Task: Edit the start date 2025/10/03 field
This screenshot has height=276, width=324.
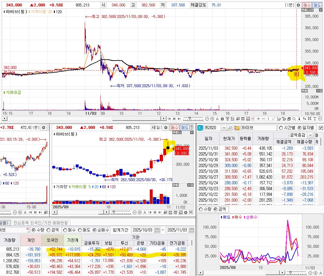Action: [x=143, y=230]
